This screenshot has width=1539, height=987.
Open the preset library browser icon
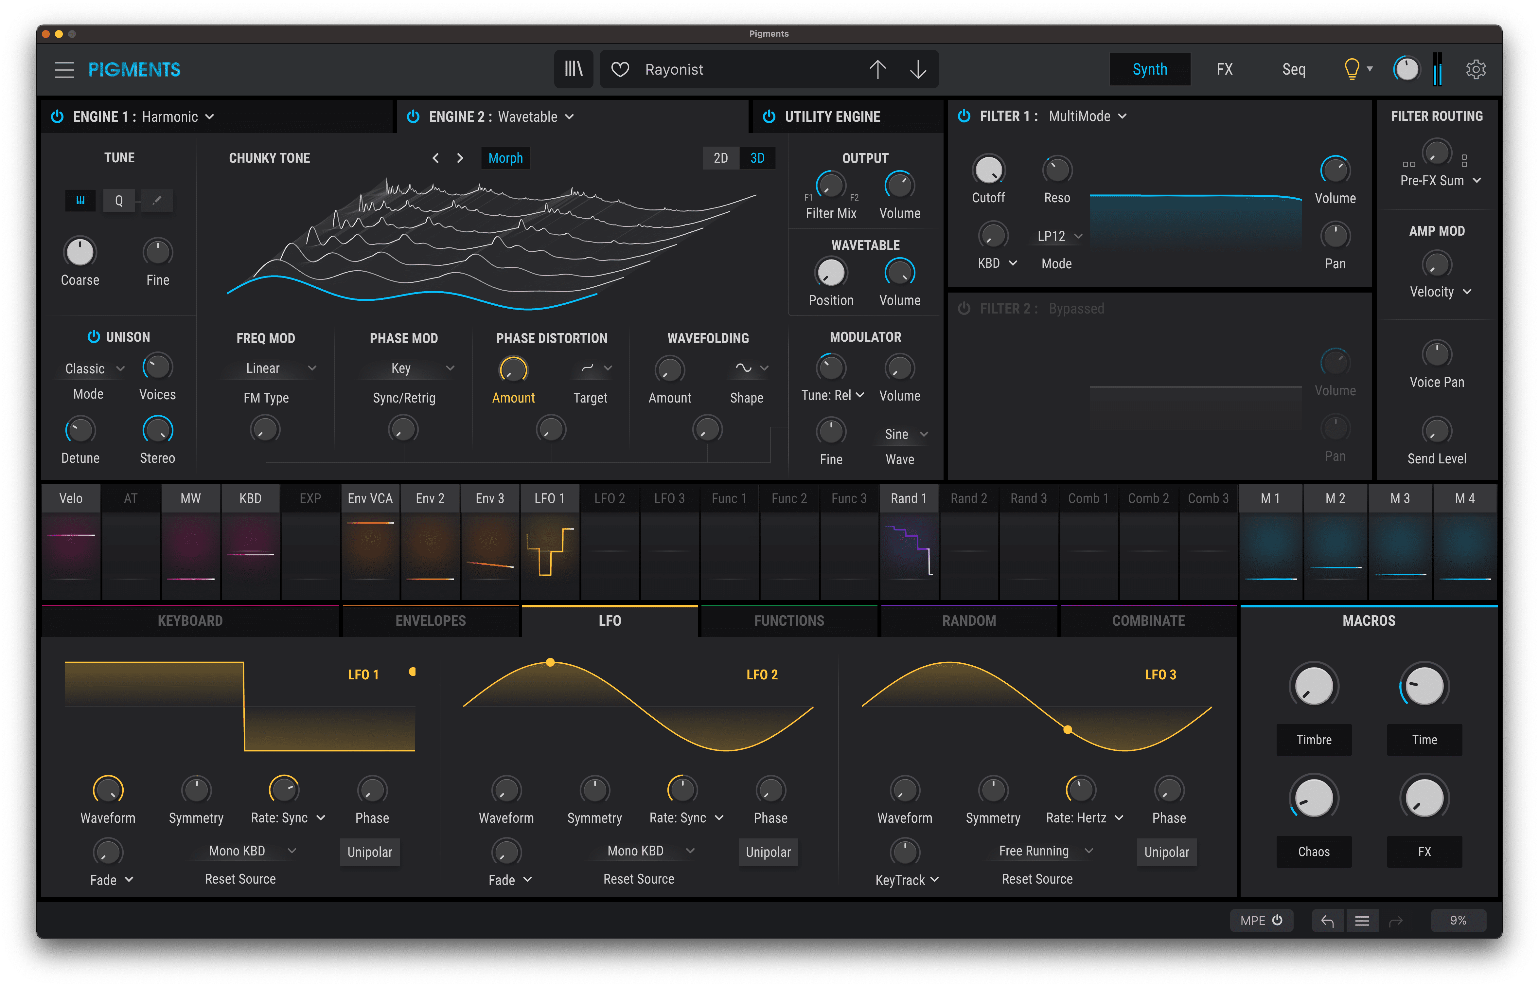pyautogui.click(x=574, y=69)
